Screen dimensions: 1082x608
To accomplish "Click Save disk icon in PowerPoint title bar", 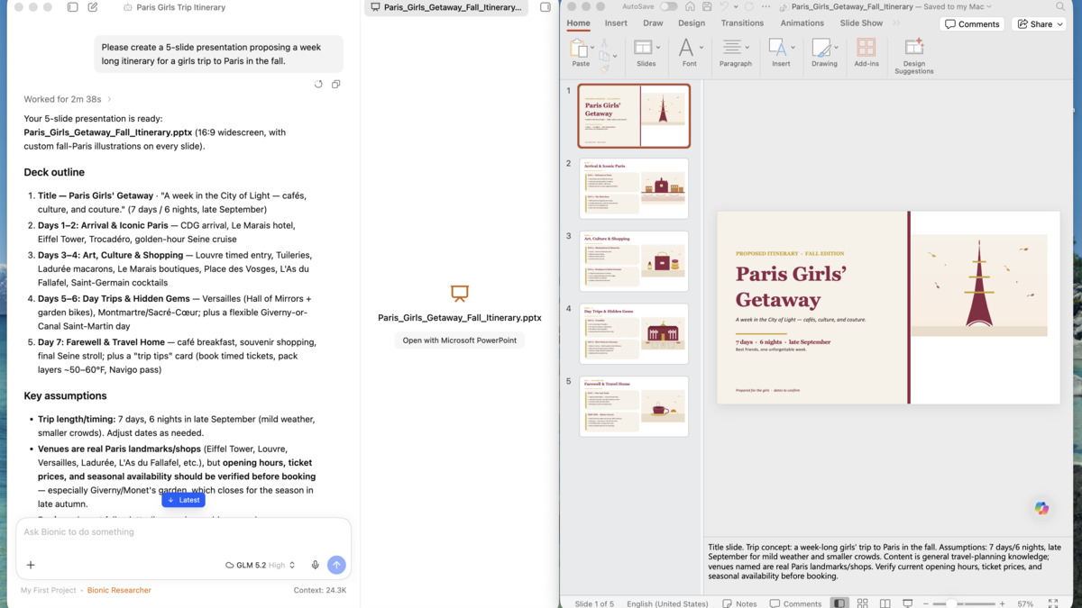I will (707, 6).
